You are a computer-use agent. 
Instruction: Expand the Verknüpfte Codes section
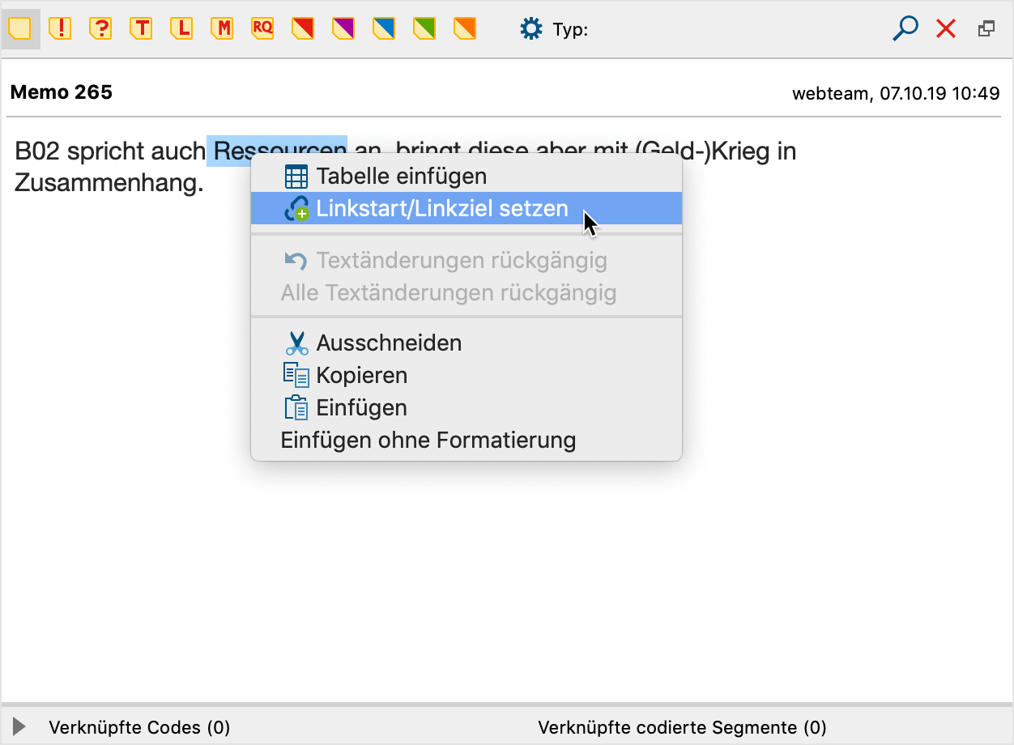click(x=19, y=726)
